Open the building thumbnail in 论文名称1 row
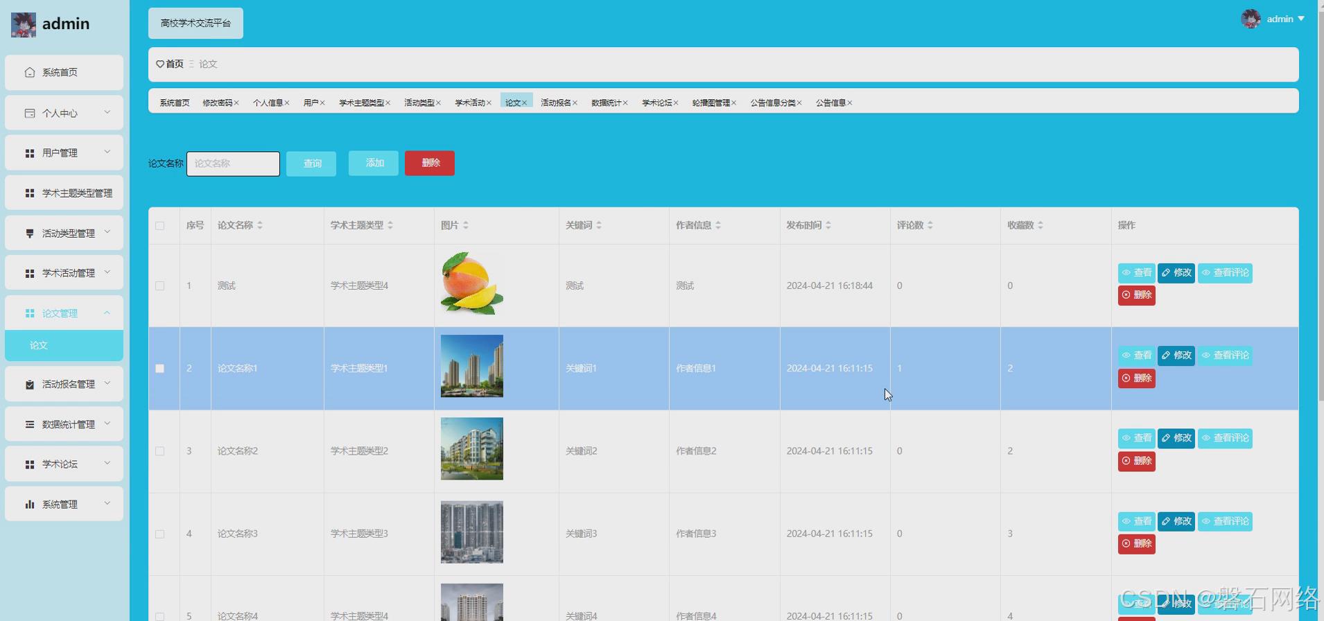The height and width of the screenshot is (621, 1324). [x=472, y=366]
